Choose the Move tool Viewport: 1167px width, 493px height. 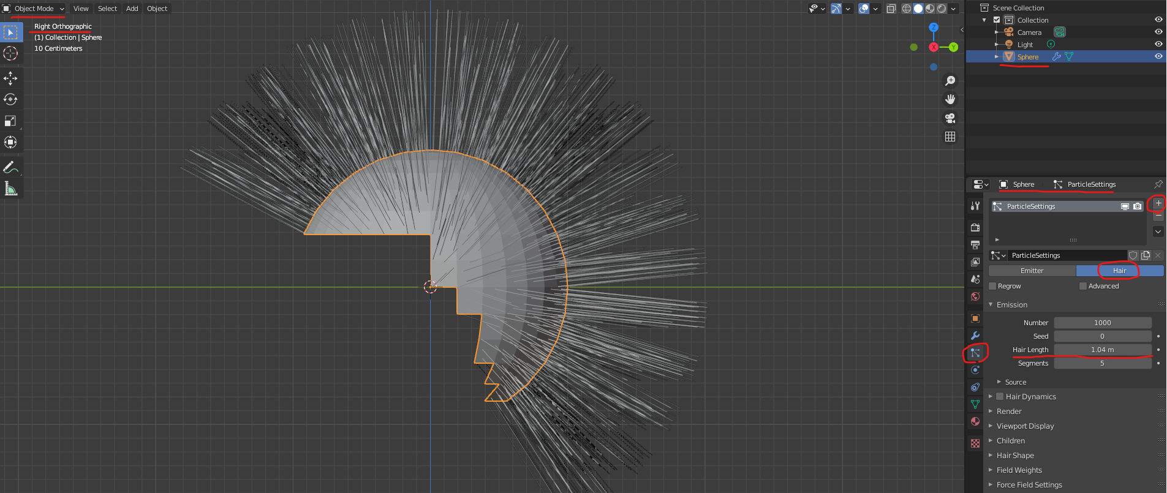click(11, 78)
